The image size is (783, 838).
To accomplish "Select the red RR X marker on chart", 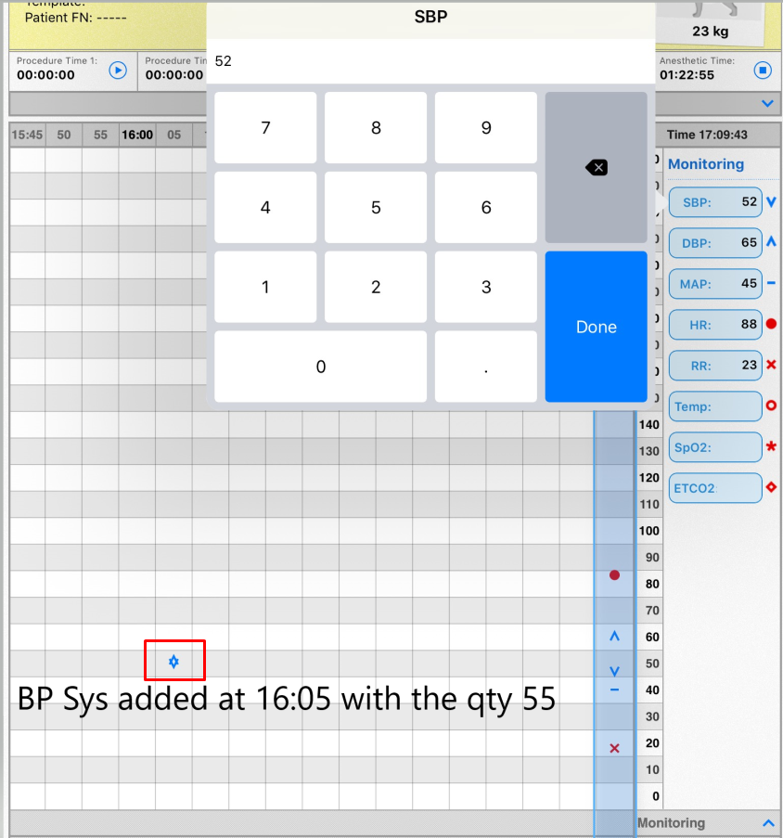I will (x=615, y=748).
